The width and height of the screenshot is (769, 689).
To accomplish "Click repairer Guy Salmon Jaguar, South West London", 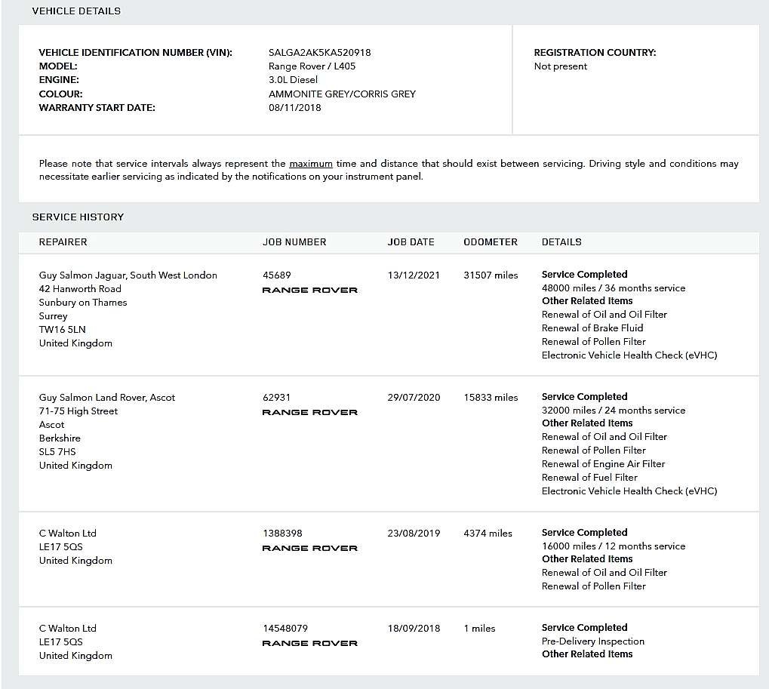I will pyautogui.click(x=128, y=275).
